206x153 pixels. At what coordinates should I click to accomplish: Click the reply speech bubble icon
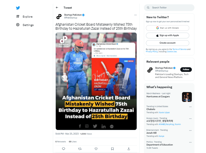point(64,149)
